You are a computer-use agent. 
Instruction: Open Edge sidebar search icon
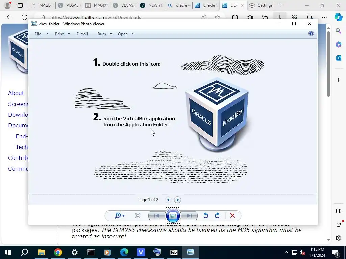[339, 31]
